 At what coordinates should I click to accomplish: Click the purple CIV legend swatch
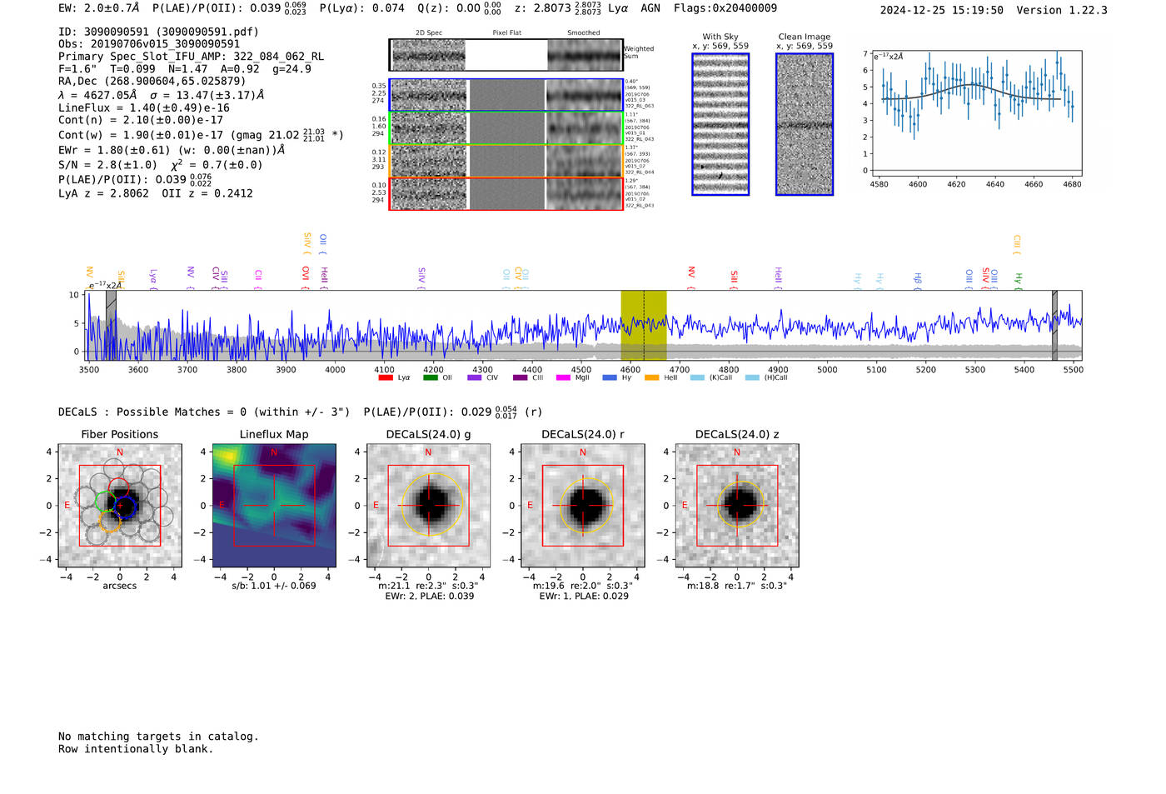point(475,377)
